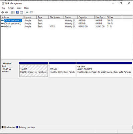Open the Action menu
Screen dimensions: 133x134
pyautogui.click(x=11, y=8)
